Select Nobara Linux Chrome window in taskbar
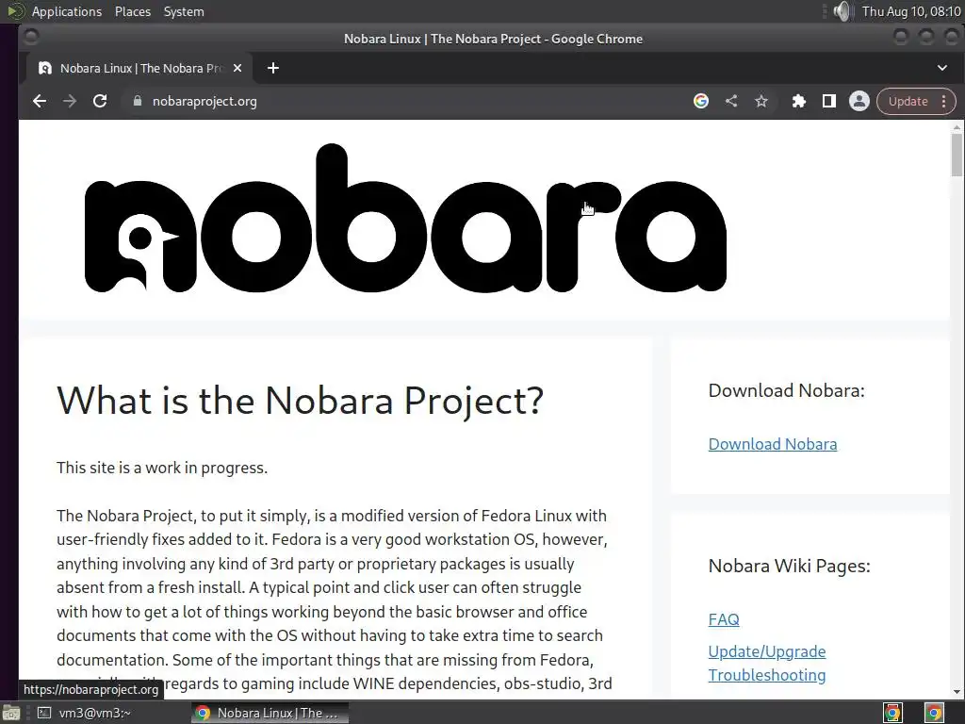 pyautogui.click(x=270, y=713)
